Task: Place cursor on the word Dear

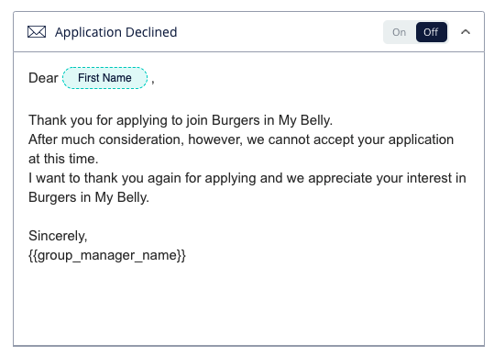Action: 43,78
